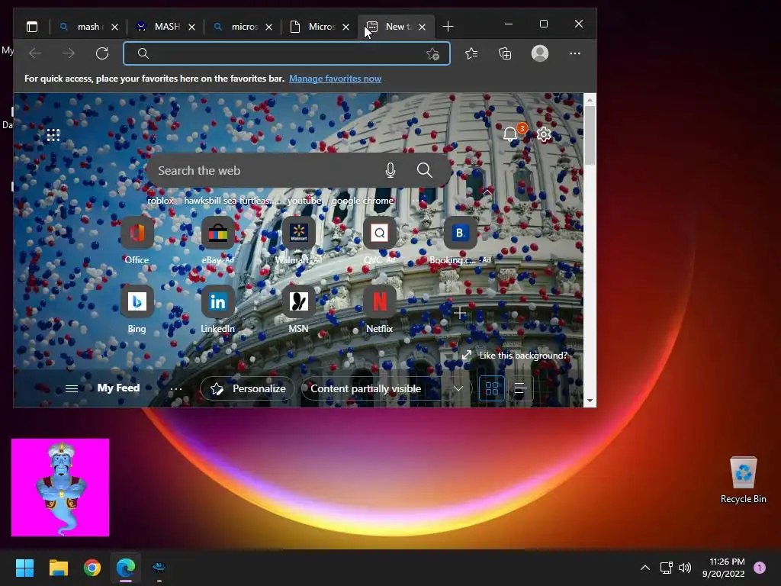Open the My Feed hamburger menu
This screenshot has width=781, height=586.
pos(72,388)
